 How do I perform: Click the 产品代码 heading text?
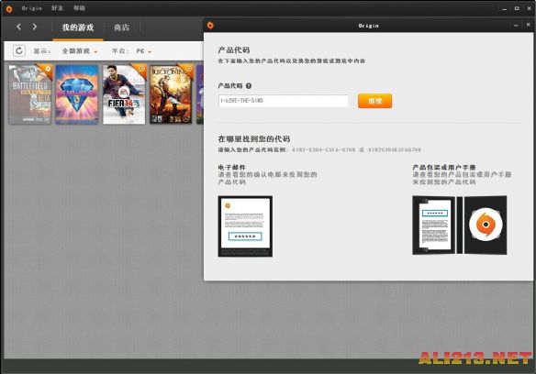(x=234, y=50)
